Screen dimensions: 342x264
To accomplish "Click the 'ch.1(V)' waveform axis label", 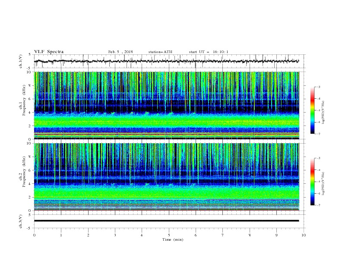I will (x=21, y=61).
